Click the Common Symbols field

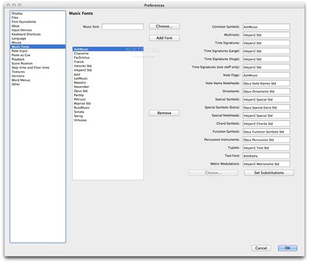coord(266,27)
